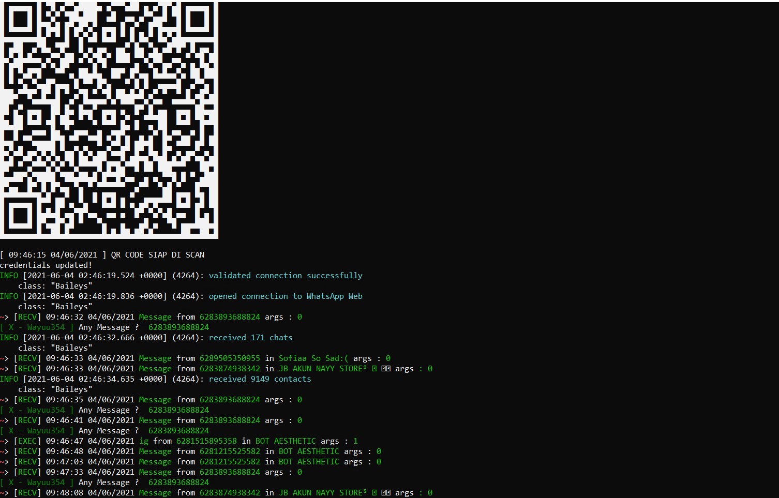Click "BOT AESTHETIC" on the 09:46:48 line

pyautogui.click(x=309, y=451)
